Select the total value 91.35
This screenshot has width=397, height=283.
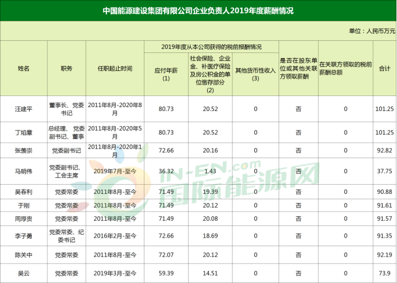click(x=384, y=236)
